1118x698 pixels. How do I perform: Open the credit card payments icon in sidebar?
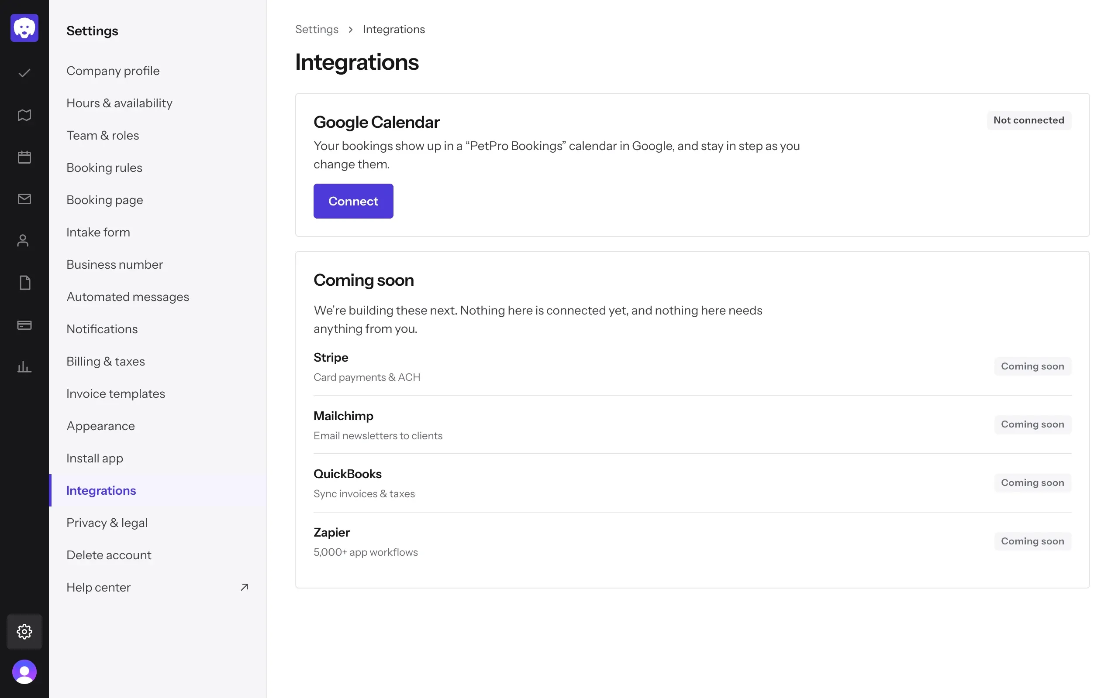coord(24,325)
